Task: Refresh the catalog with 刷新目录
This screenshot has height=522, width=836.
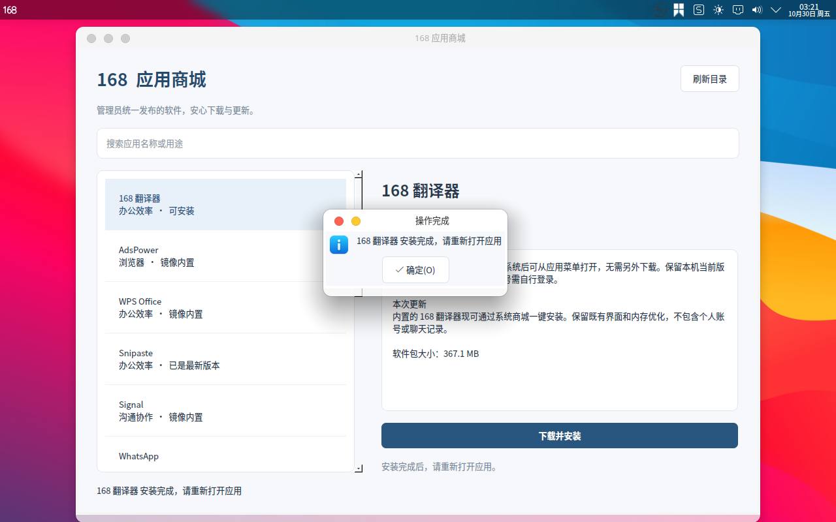Action: click(x=710, y=79)
